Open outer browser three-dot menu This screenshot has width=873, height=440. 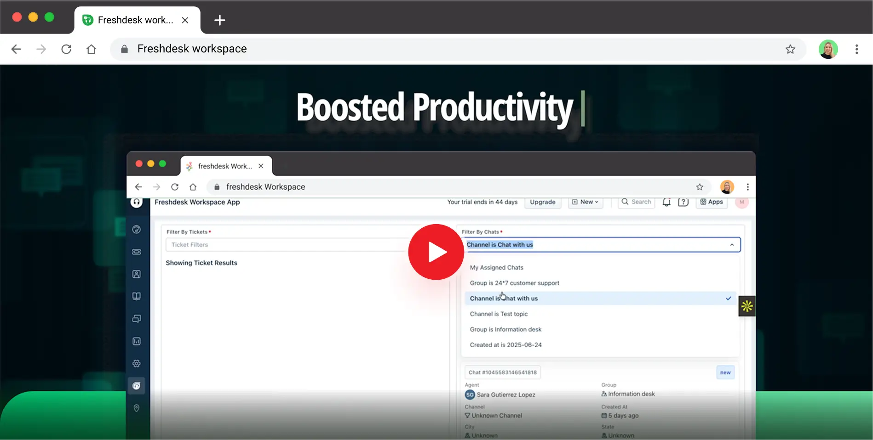856,49
